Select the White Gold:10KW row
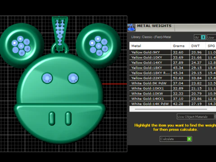 (x=173, y=94)
